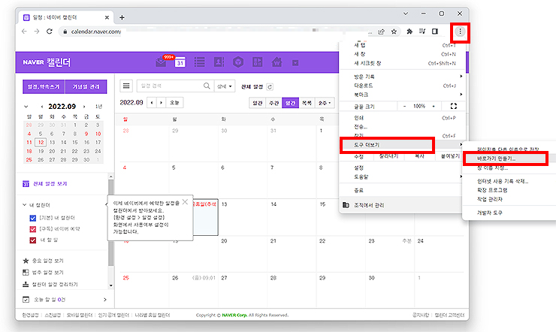The image size is (556, 332).
Task: Open the purple header more dropdown arrow
Action: coord(295,63)
